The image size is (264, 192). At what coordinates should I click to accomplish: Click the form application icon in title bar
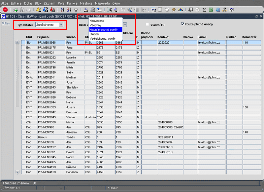coord(3,16)
